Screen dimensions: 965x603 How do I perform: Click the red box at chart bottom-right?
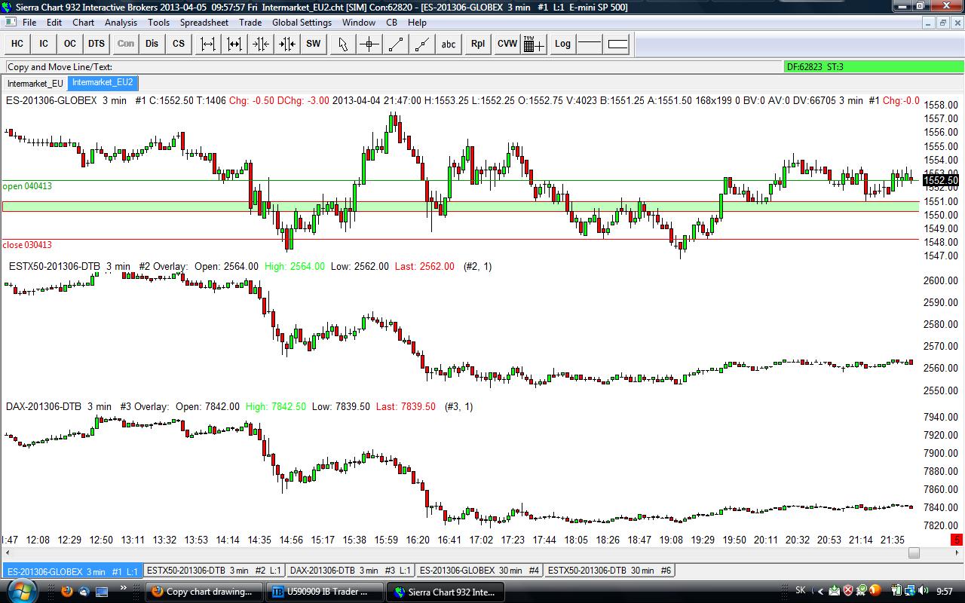(x=957, y=540)
